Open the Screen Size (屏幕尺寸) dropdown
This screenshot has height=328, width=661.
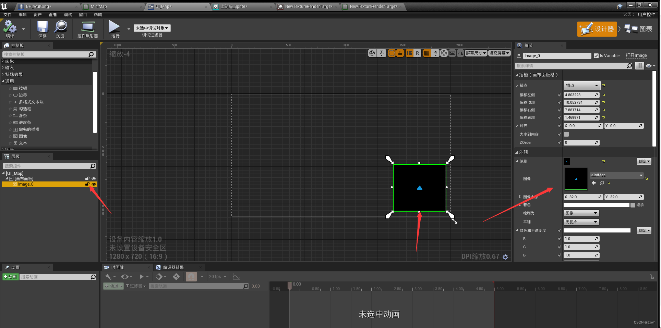[476, 53]
